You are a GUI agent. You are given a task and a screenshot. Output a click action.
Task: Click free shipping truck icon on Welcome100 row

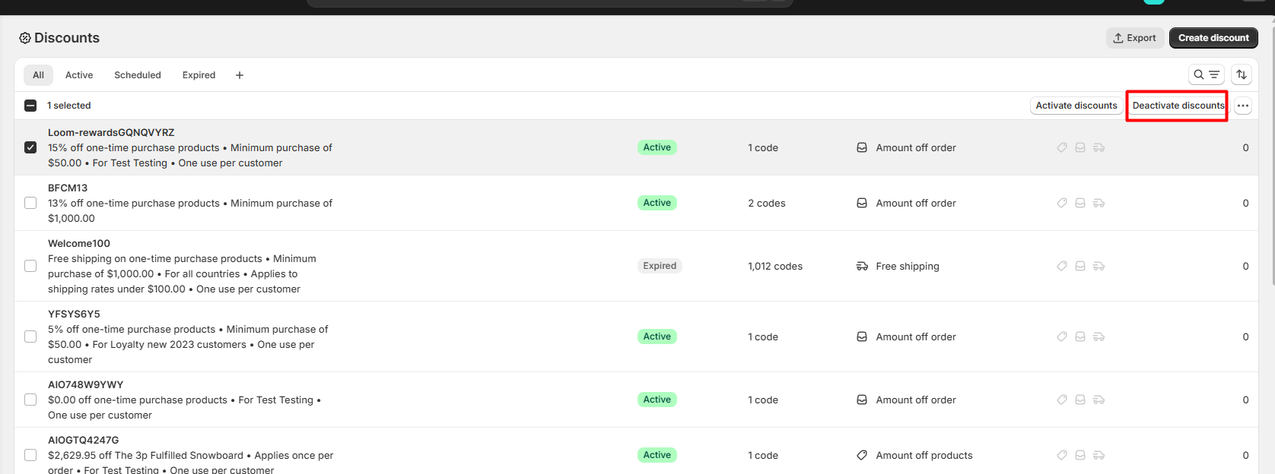pyautogui.click(x=862, y=266)
